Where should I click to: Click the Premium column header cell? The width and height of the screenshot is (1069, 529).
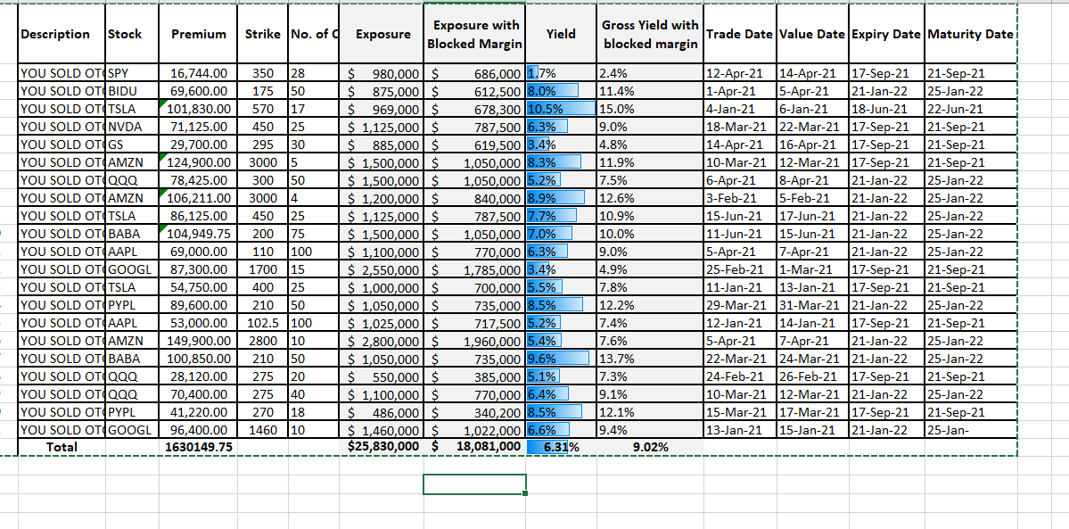[199, 35]
